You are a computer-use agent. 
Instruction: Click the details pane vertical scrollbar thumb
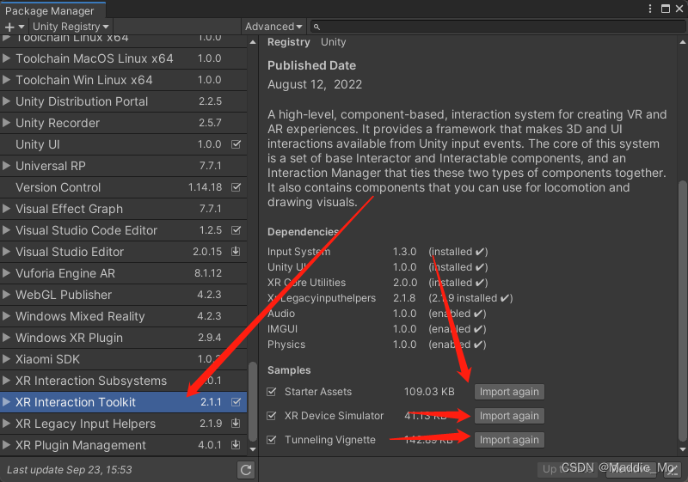[x=682, y=310]
